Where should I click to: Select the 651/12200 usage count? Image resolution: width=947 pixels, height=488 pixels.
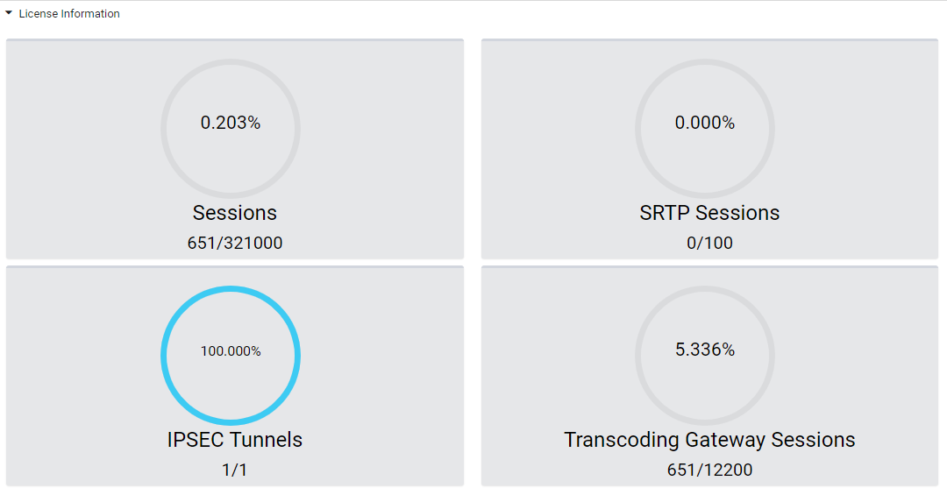click(709, 470)
